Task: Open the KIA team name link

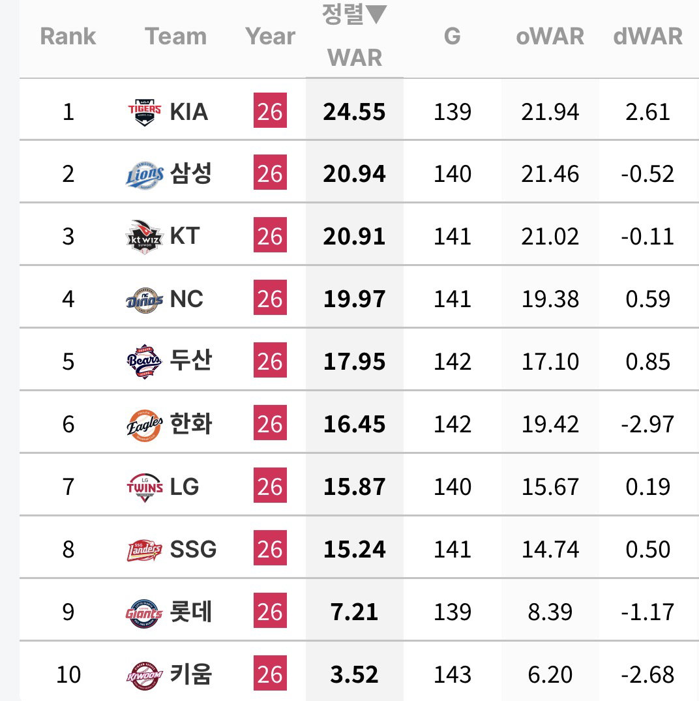Action: [x=188, y=112]
